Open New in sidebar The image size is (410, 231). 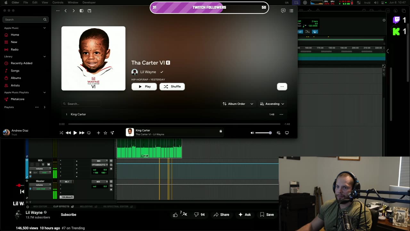[x=14, y=42]
